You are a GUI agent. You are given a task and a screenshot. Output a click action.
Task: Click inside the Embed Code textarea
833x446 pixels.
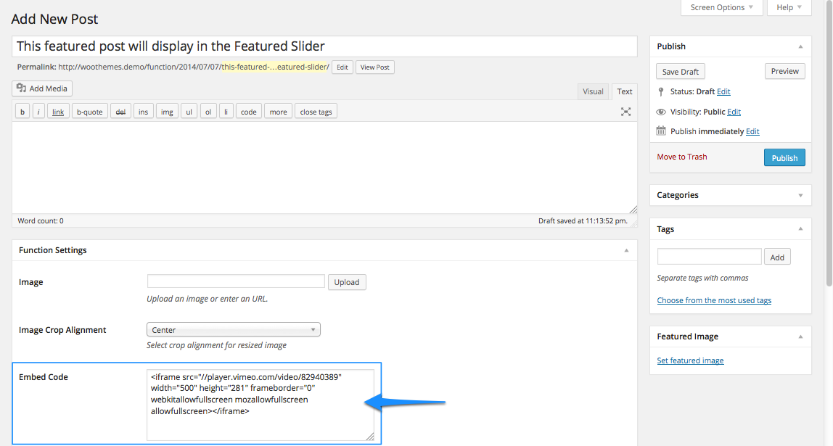tap(260, 405)
